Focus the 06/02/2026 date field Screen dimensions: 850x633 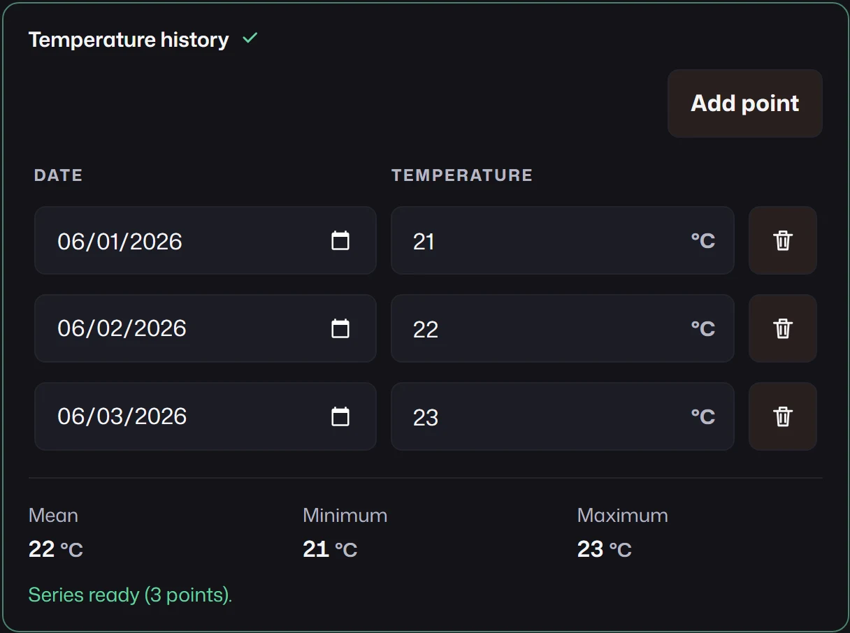point(206,328)
